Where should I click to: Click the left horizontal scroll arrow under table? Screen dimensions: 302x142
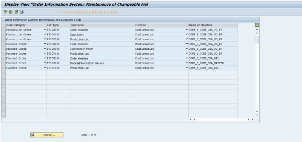[191, 119]
